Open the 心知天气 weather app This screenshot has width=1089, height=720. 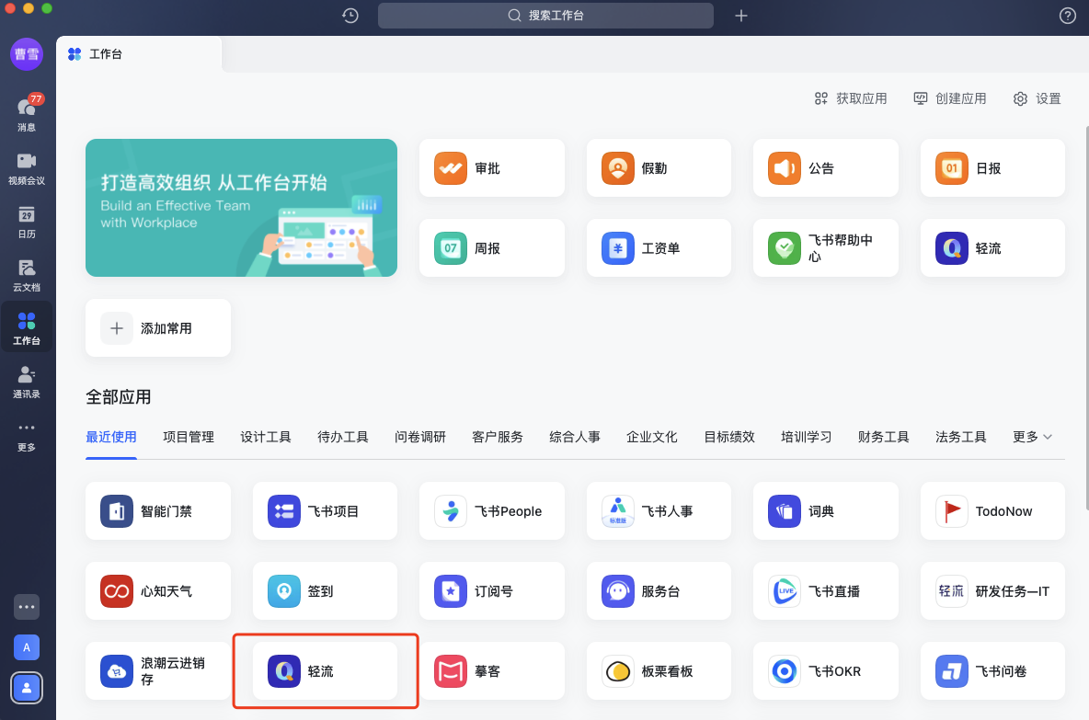[158, 591]
